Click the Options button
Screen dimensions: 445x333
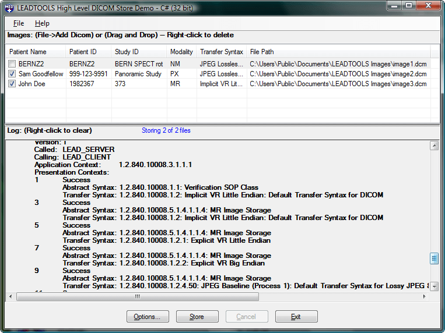[x=147, y=317]
